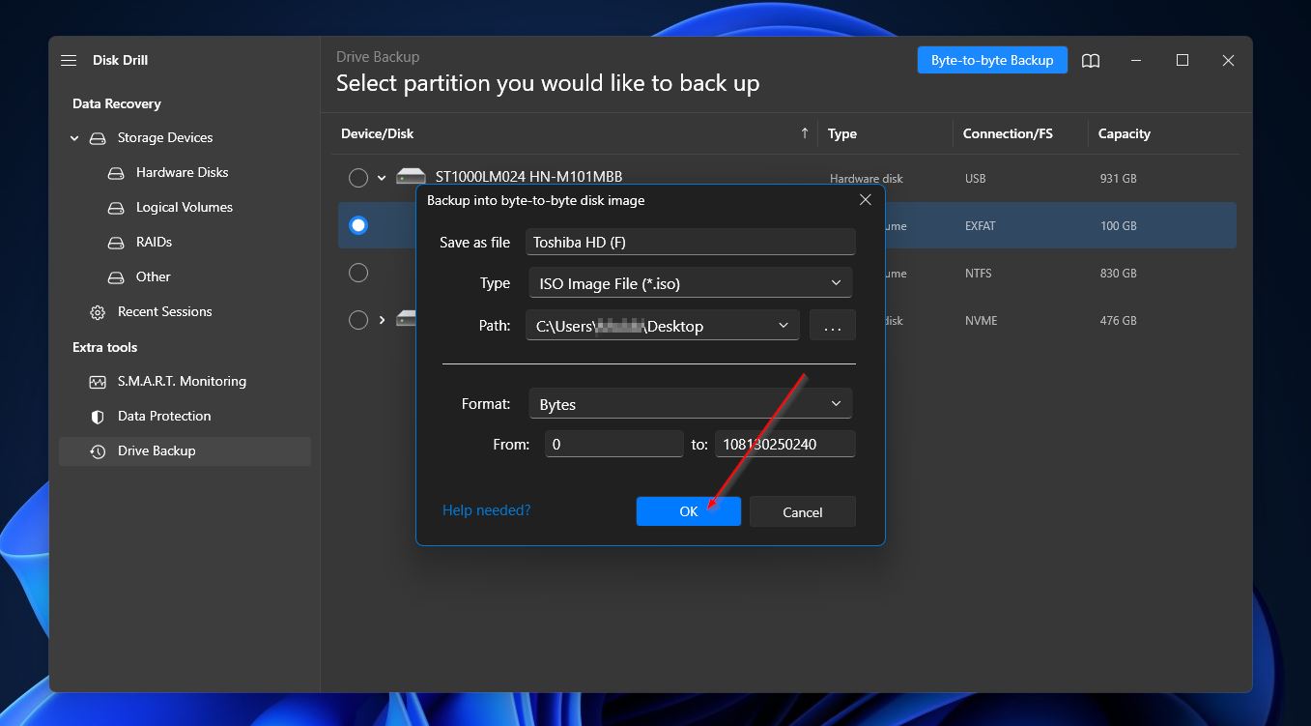Toggle the Device/Disk sort arrow
Screen dimensions: 1311x726
point(805,133)
